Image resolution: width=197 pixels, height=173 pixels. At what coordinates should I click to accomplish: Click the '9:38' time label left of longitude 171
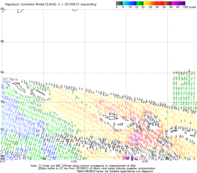[74, 162]
